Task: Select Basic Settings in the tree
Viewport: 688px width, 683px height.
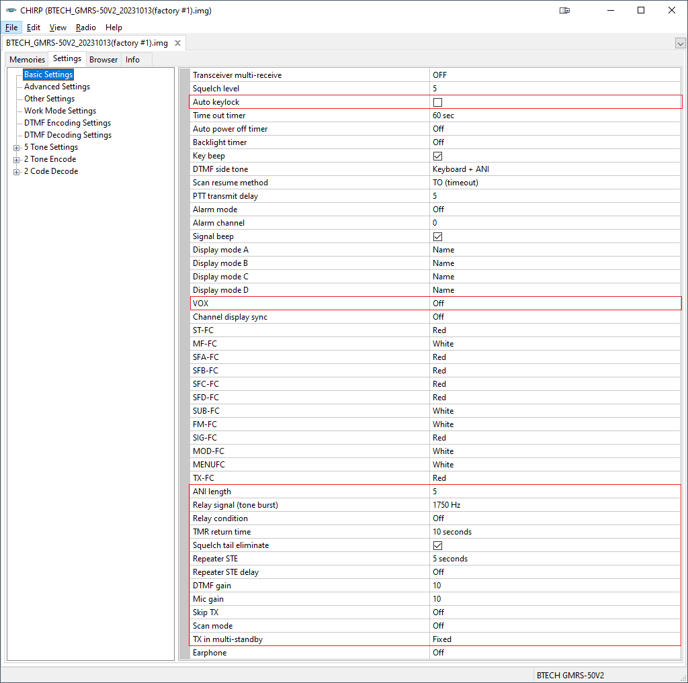Action: point(48,75)
